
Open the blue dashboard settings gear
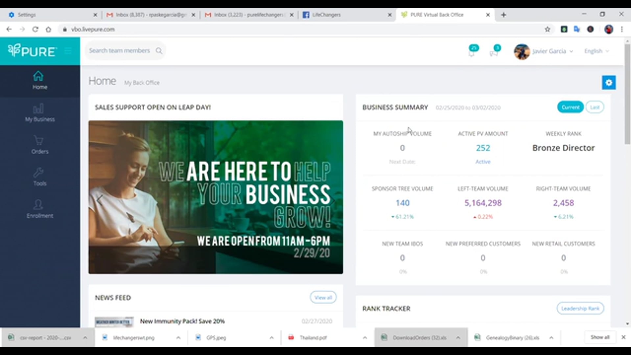pos(609,83)
